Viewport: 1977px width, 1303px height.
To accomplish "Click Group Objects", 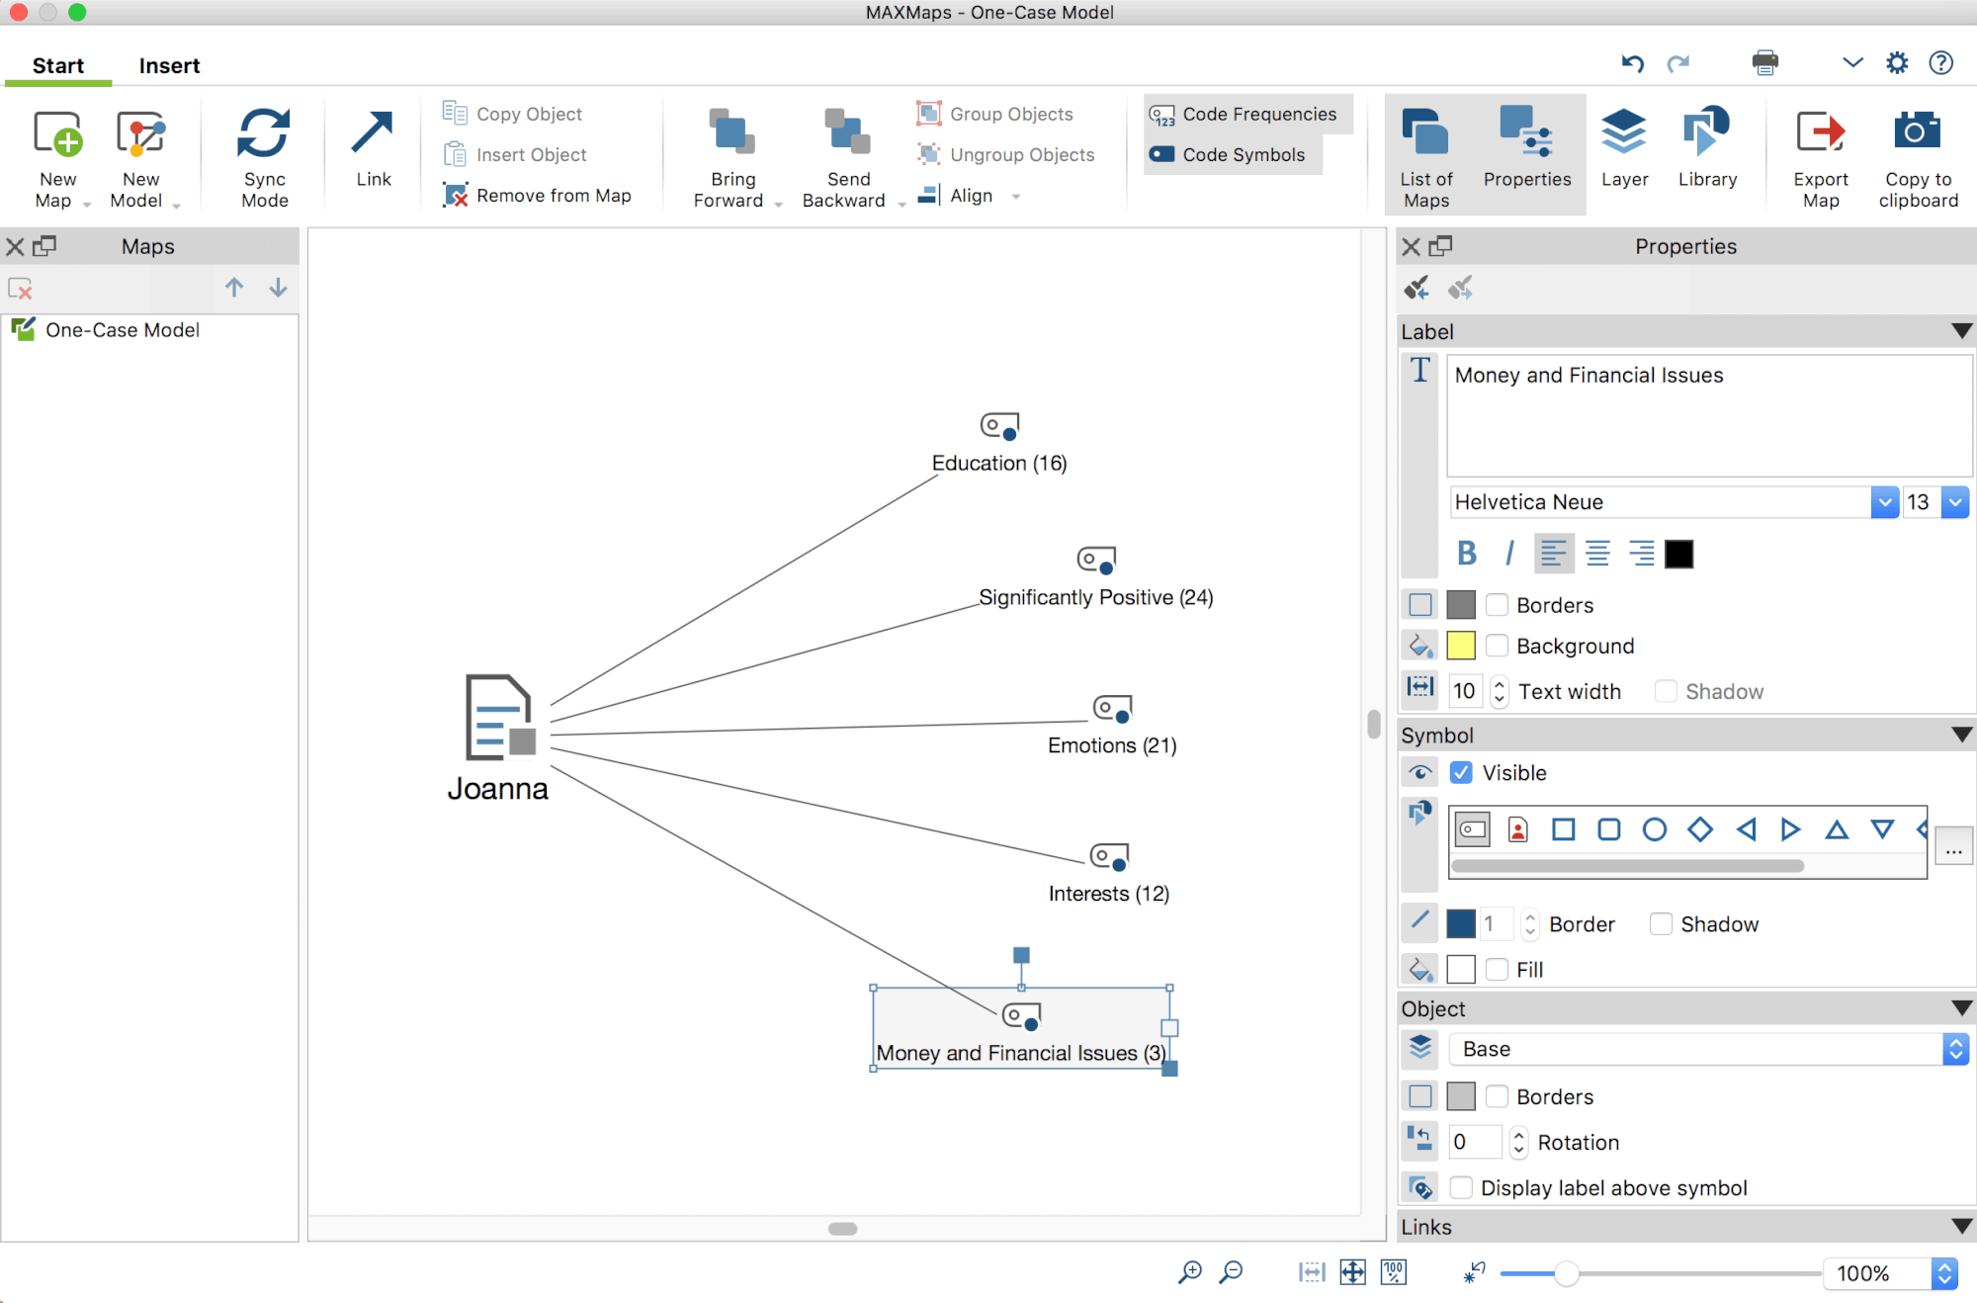I will tap(993, 114).
